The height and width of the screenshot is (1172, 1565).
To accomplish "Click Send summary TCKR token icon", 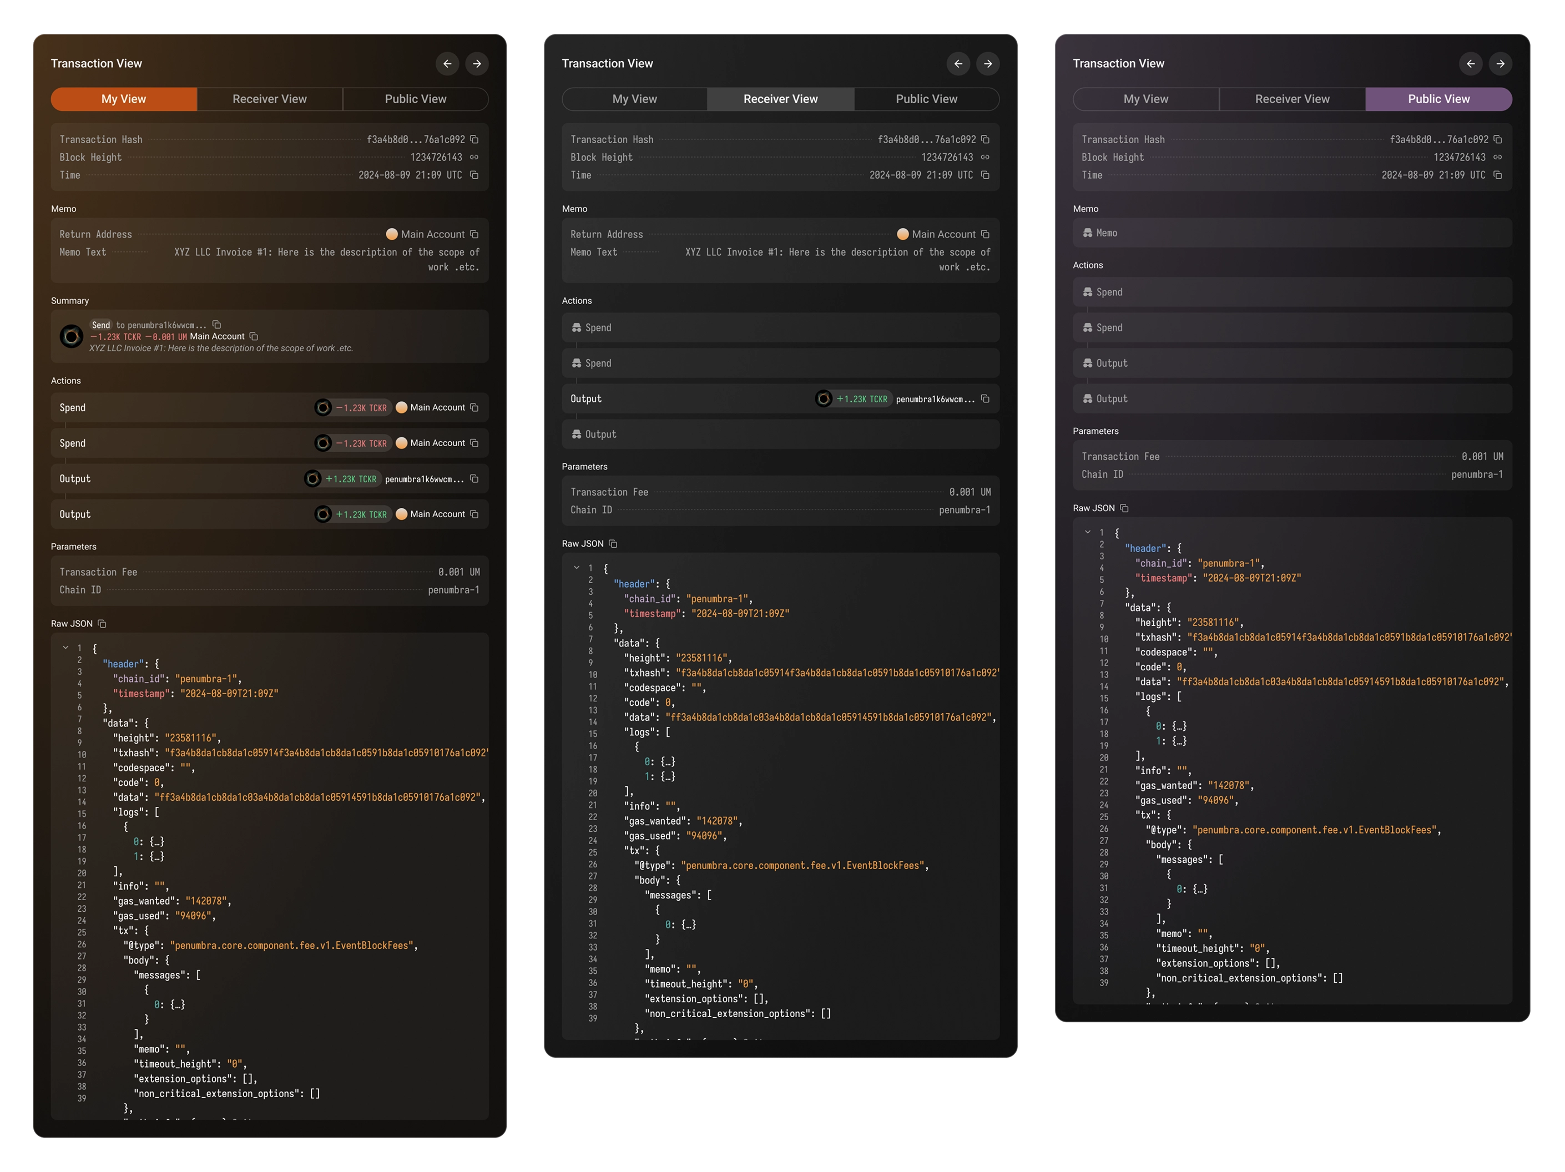I will point(72,336).
